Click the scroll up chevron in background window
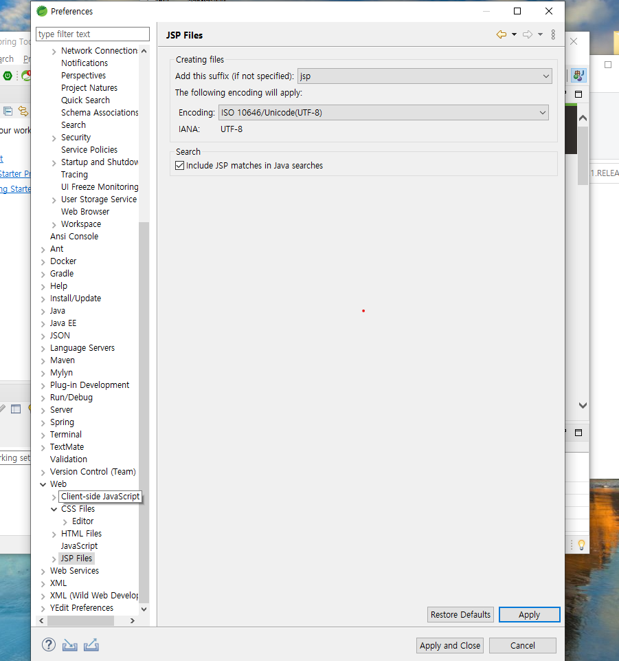619x661 pixels. [x=583, y=118]
